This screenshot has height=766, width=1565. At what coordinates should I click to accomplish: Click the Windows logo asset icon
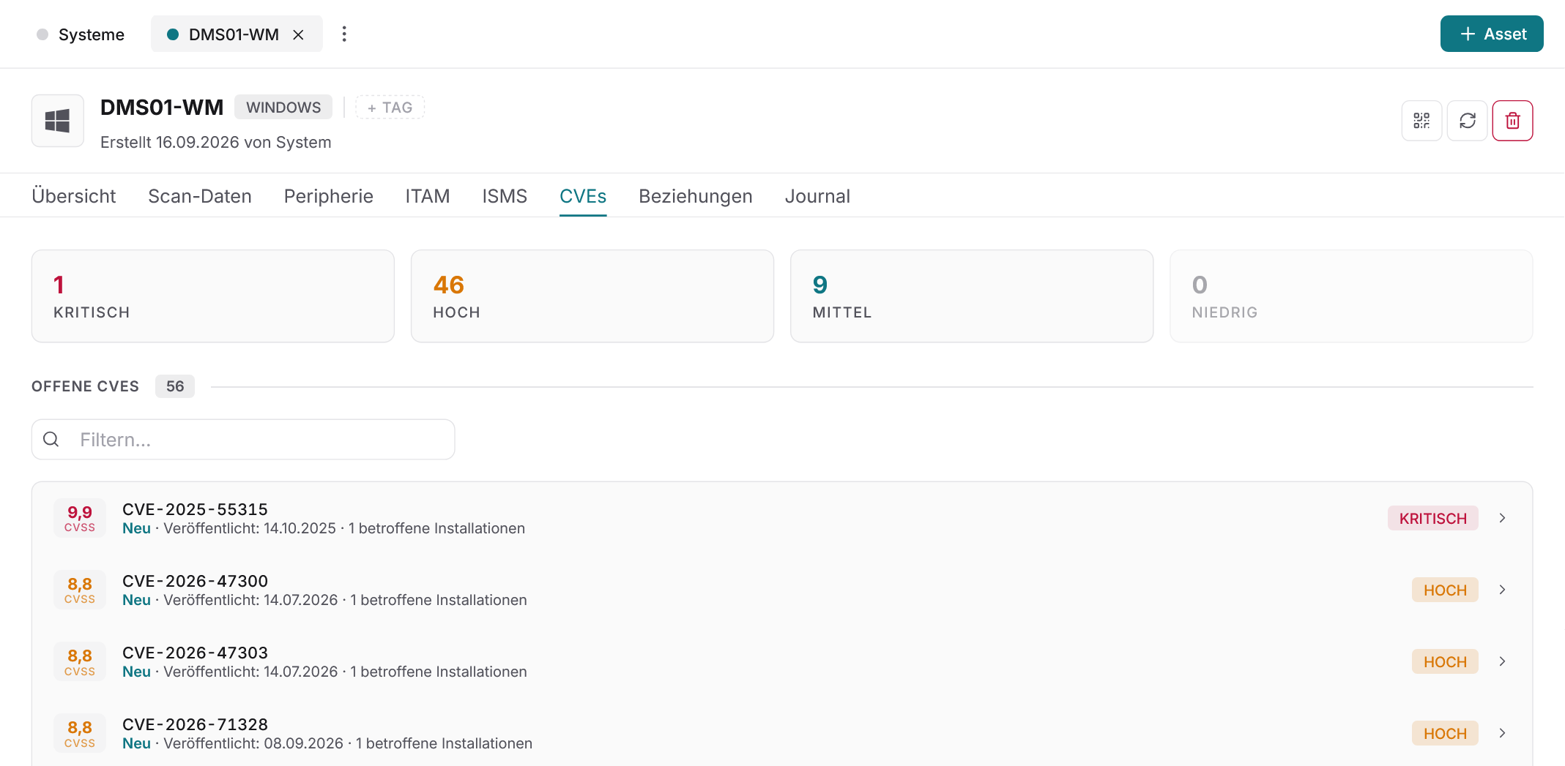click(58, 121)
